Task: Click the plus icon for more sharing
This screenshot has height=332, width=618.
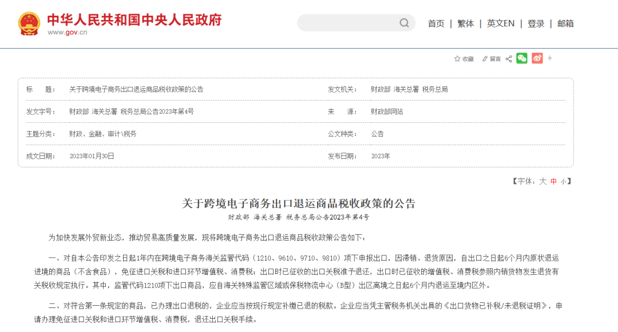Action: [550, 58]
